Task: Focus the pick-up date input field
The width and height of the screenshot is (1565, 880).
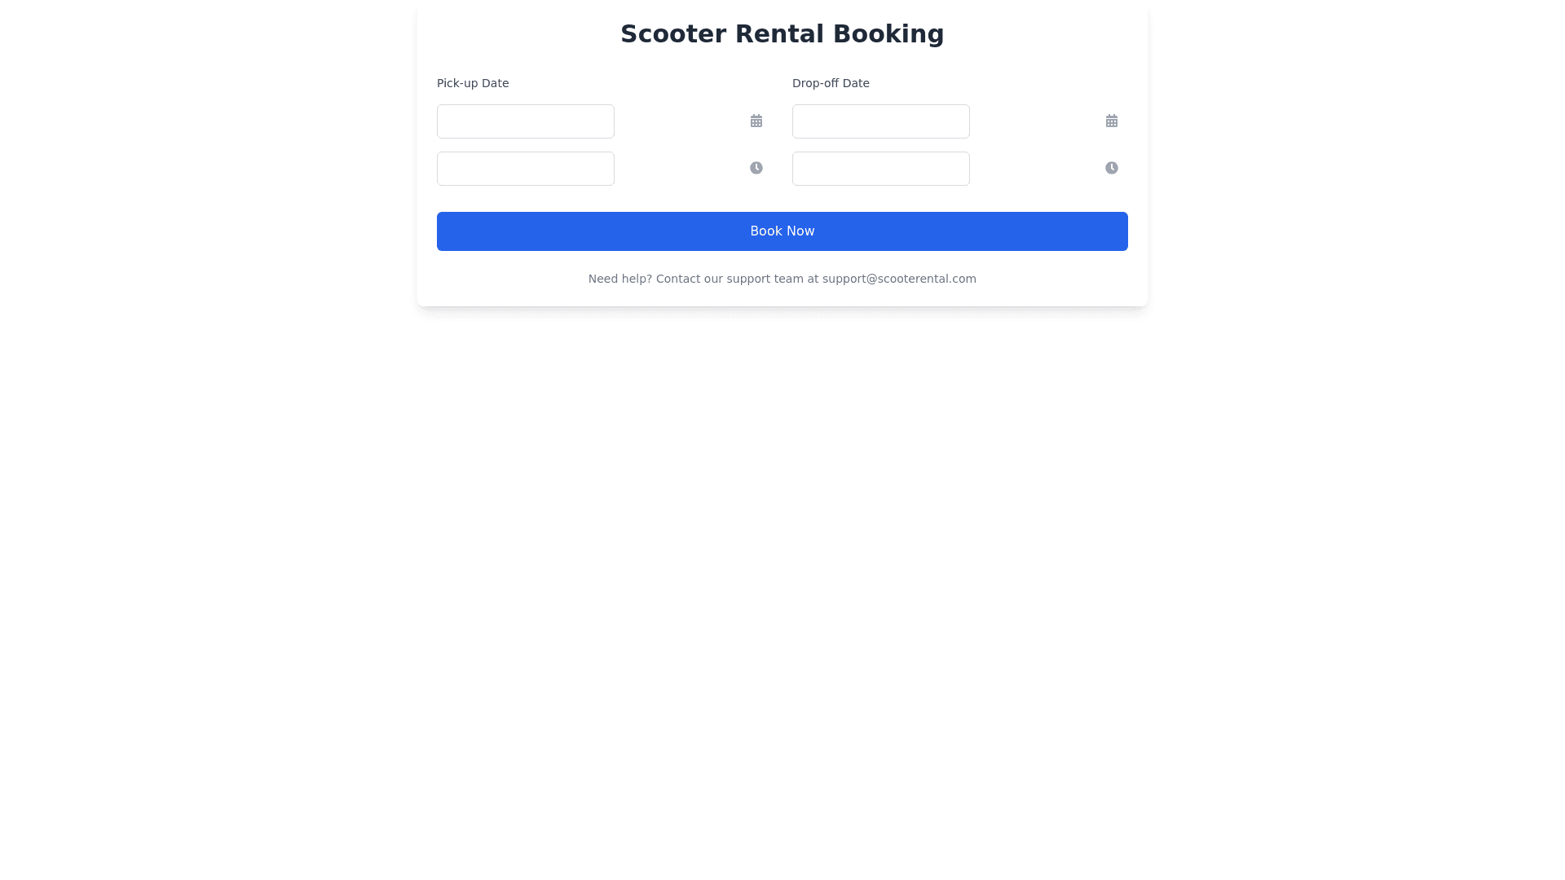Action: pyautogui.click(x=526, y=121)
